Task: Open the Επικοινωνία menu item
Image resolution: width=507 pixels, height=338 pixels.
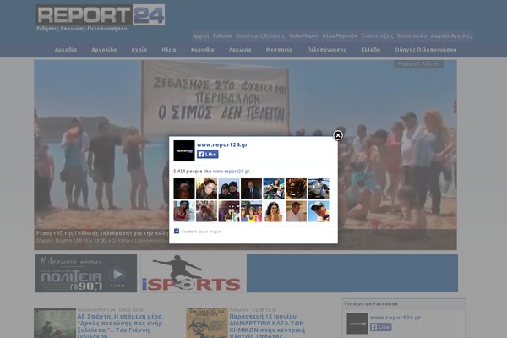Action: [412, 35]
